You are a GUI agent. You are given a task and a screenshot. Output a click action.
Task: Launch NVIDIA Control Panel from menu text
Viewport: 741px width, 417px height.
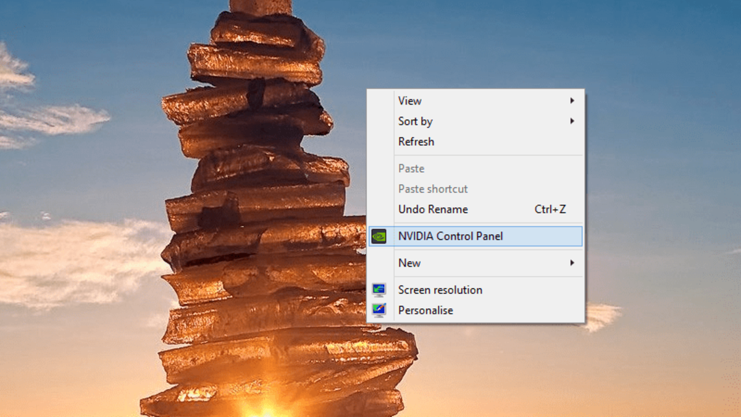pos(451,236)
